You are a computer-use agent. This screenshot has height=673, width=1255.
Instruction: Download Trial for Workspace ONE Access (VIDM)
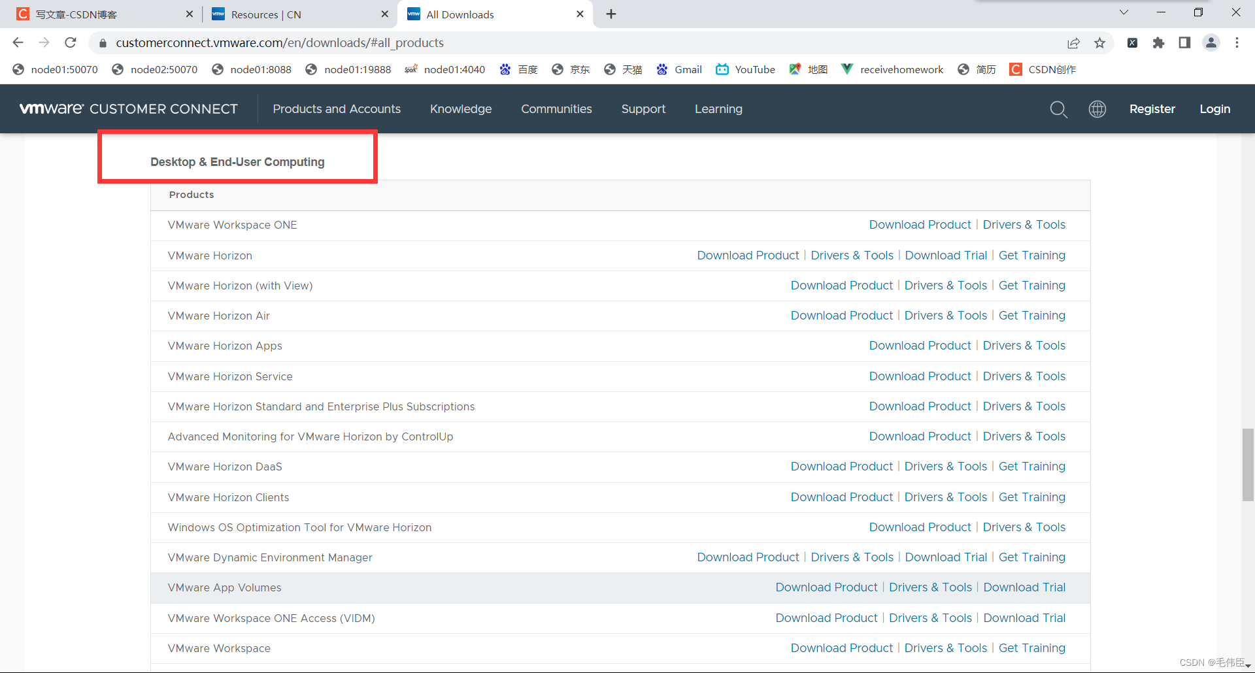coord(1024,618)
